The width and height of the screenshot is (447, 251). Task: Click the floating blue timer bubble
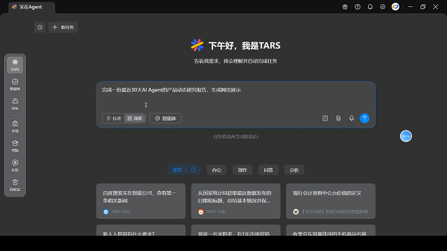point(406,136)
